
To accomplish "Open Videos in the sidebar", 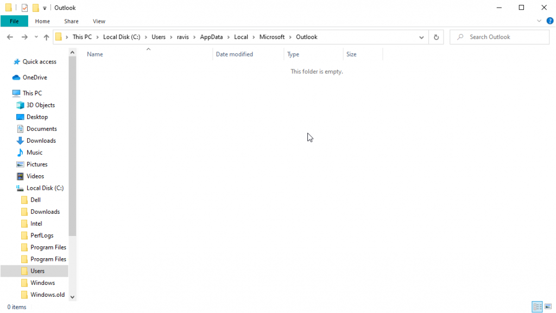I will 35,176.
